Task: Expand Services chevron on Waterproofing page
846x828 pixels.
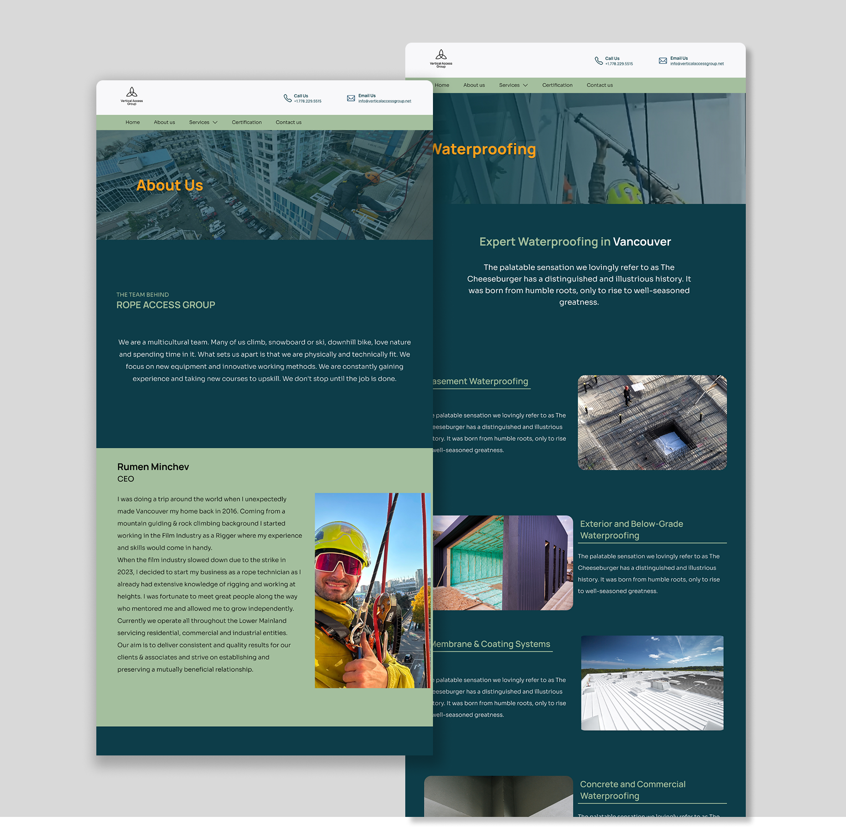Action: pyautogui.click(x=525, y=85)
